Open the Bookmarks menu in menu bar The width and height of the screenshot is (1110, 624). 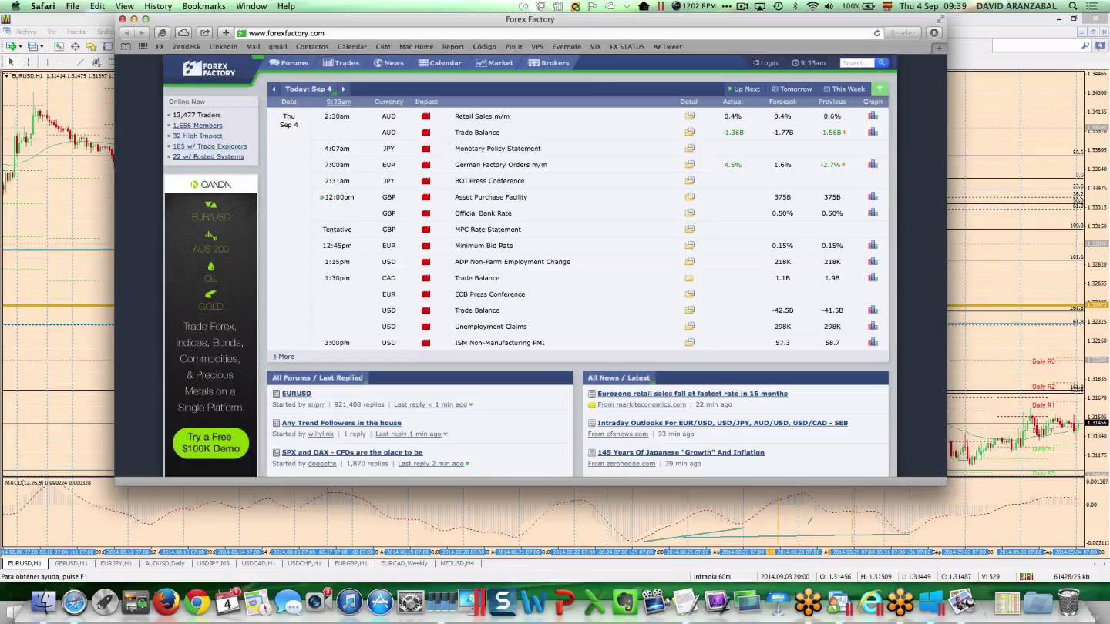(x=203, y=6)
